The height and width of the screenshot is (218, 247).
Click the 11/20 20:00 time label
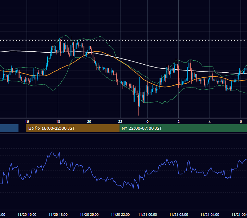click(89, 214)
